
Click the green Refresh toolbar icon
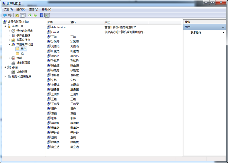click(x=30, y=15)
